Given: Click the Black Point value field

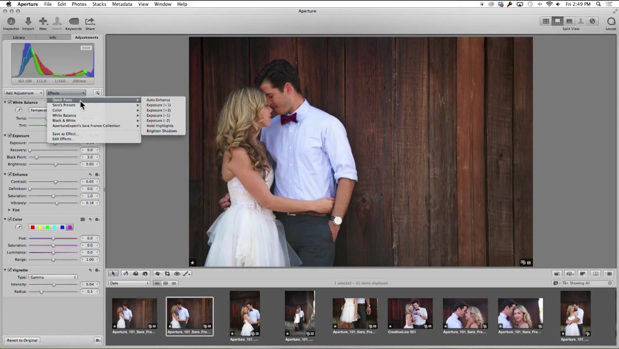Looking at the screenshot, I should [x=90, y=157].
